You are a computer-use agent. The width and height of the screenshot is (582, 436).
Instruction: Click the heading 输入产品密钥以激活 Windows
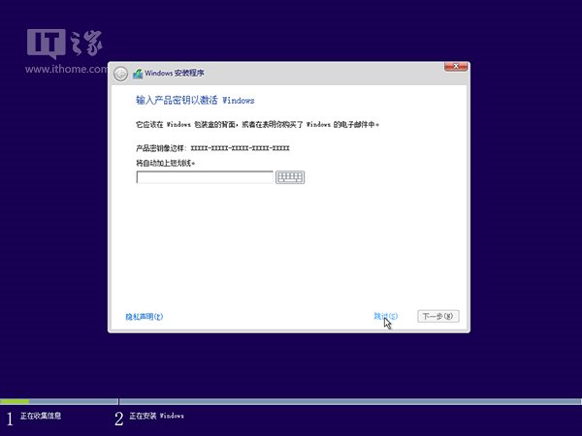[x=195, y=101]
